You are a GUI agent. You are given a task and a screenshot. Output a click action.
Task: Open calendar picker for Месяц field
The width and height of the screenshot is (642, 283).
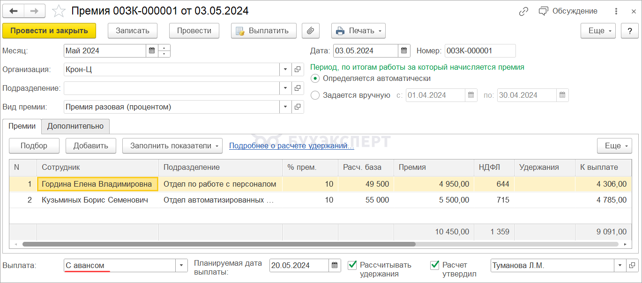click(x=152, y=51)
